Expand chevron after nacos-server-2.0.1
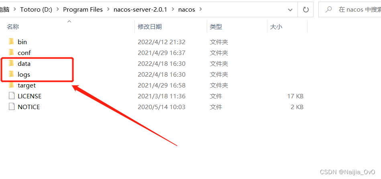Screen dimensions: 381x179 pos(173,10)
